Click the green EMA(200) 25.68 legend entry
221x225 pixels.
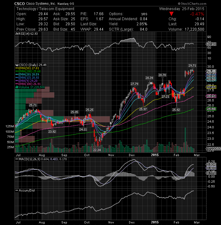point(28,71)
